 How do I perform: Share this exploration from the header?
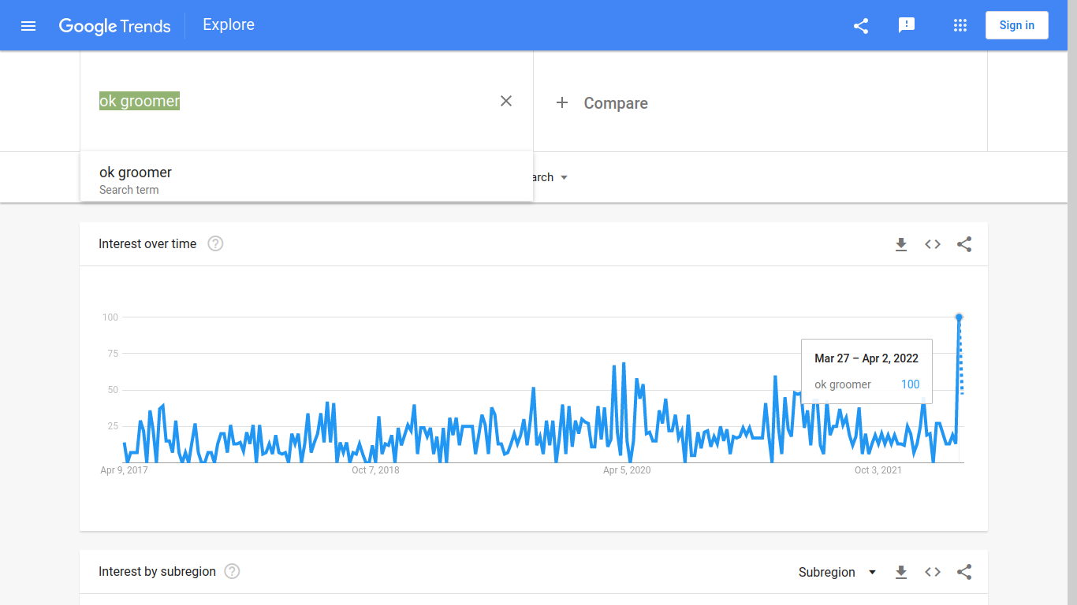click(861, 26)
